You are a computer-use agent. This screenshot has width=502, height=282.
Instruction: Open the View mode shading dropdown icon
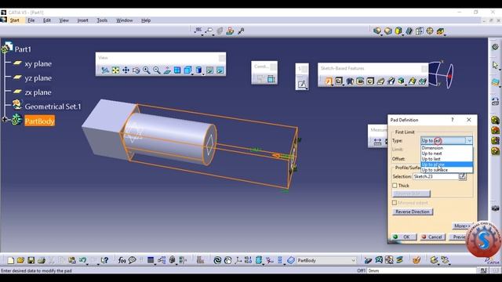(198, 70)
